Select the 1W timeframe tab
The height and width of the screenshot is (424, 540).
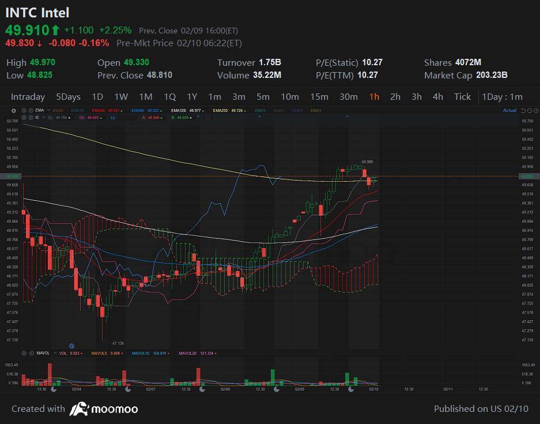(x=121, y=97)
